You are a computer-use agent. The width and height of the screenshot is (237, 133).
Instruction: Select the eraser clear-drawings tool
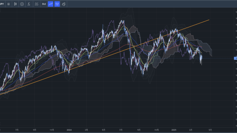[64, 4]
